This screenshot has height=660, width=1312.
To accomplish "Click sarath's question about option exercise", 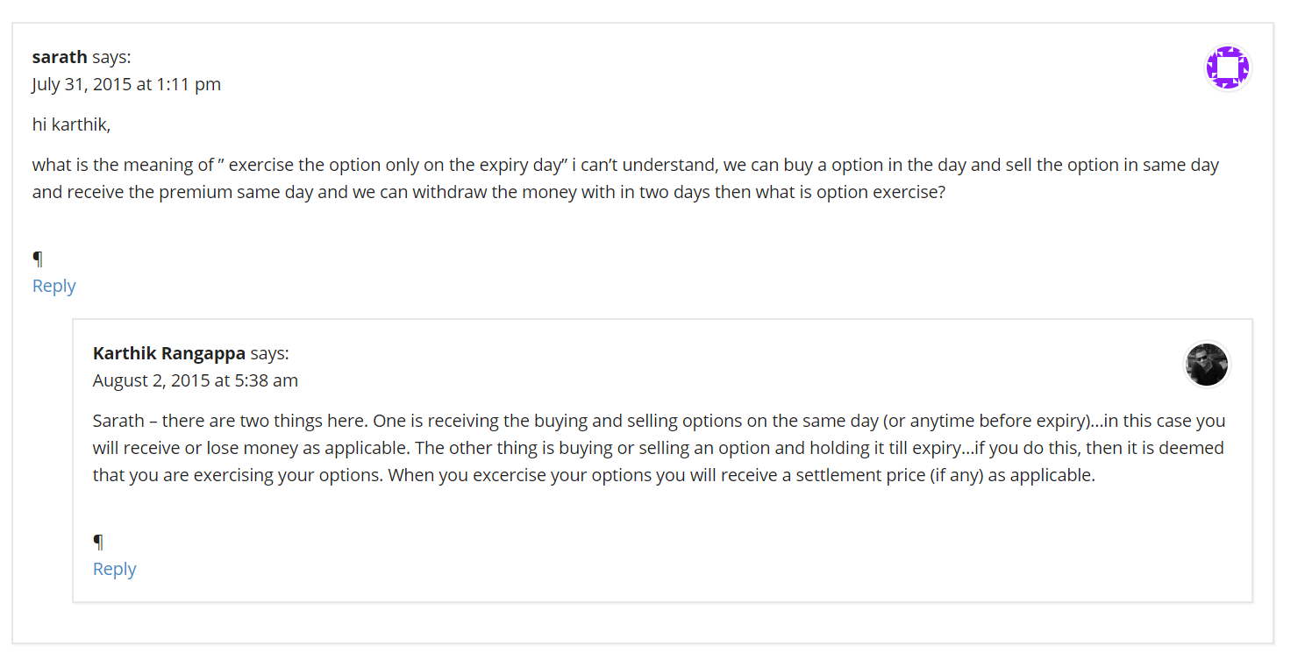I will coord(625,179).
